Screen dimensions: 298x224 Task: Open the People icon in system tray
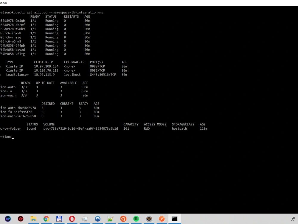point(293,219)
